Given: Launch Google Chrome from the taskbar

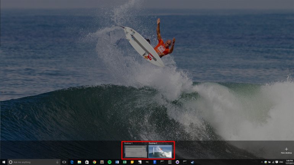Looking at the screenshot, I should tap(94, 162).
